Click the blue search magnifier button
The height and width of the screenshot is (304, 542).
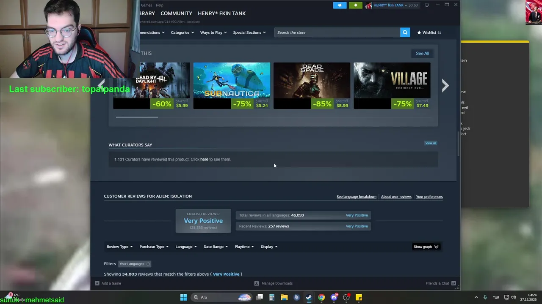click(405, 33)
